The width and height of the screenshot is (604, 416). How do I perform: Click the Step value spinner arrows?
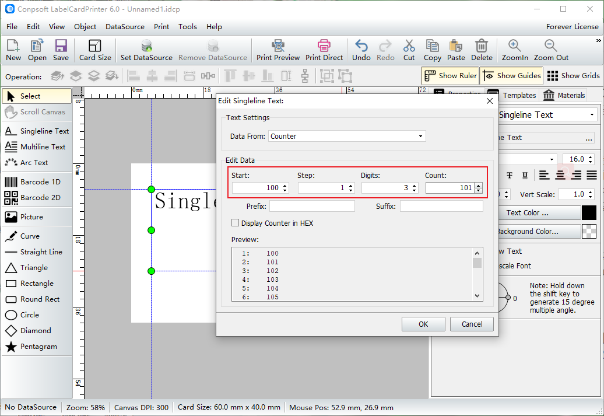(350, 188)
